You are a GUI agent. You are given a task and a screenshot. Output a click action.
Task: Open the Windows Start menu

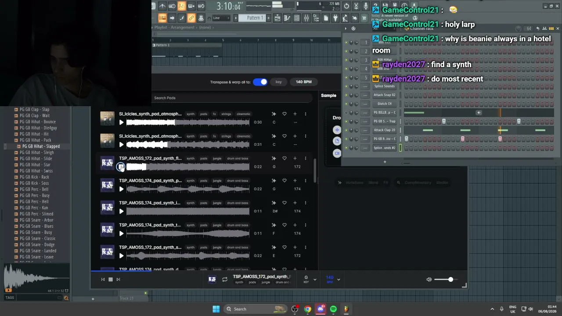[216, 309]
